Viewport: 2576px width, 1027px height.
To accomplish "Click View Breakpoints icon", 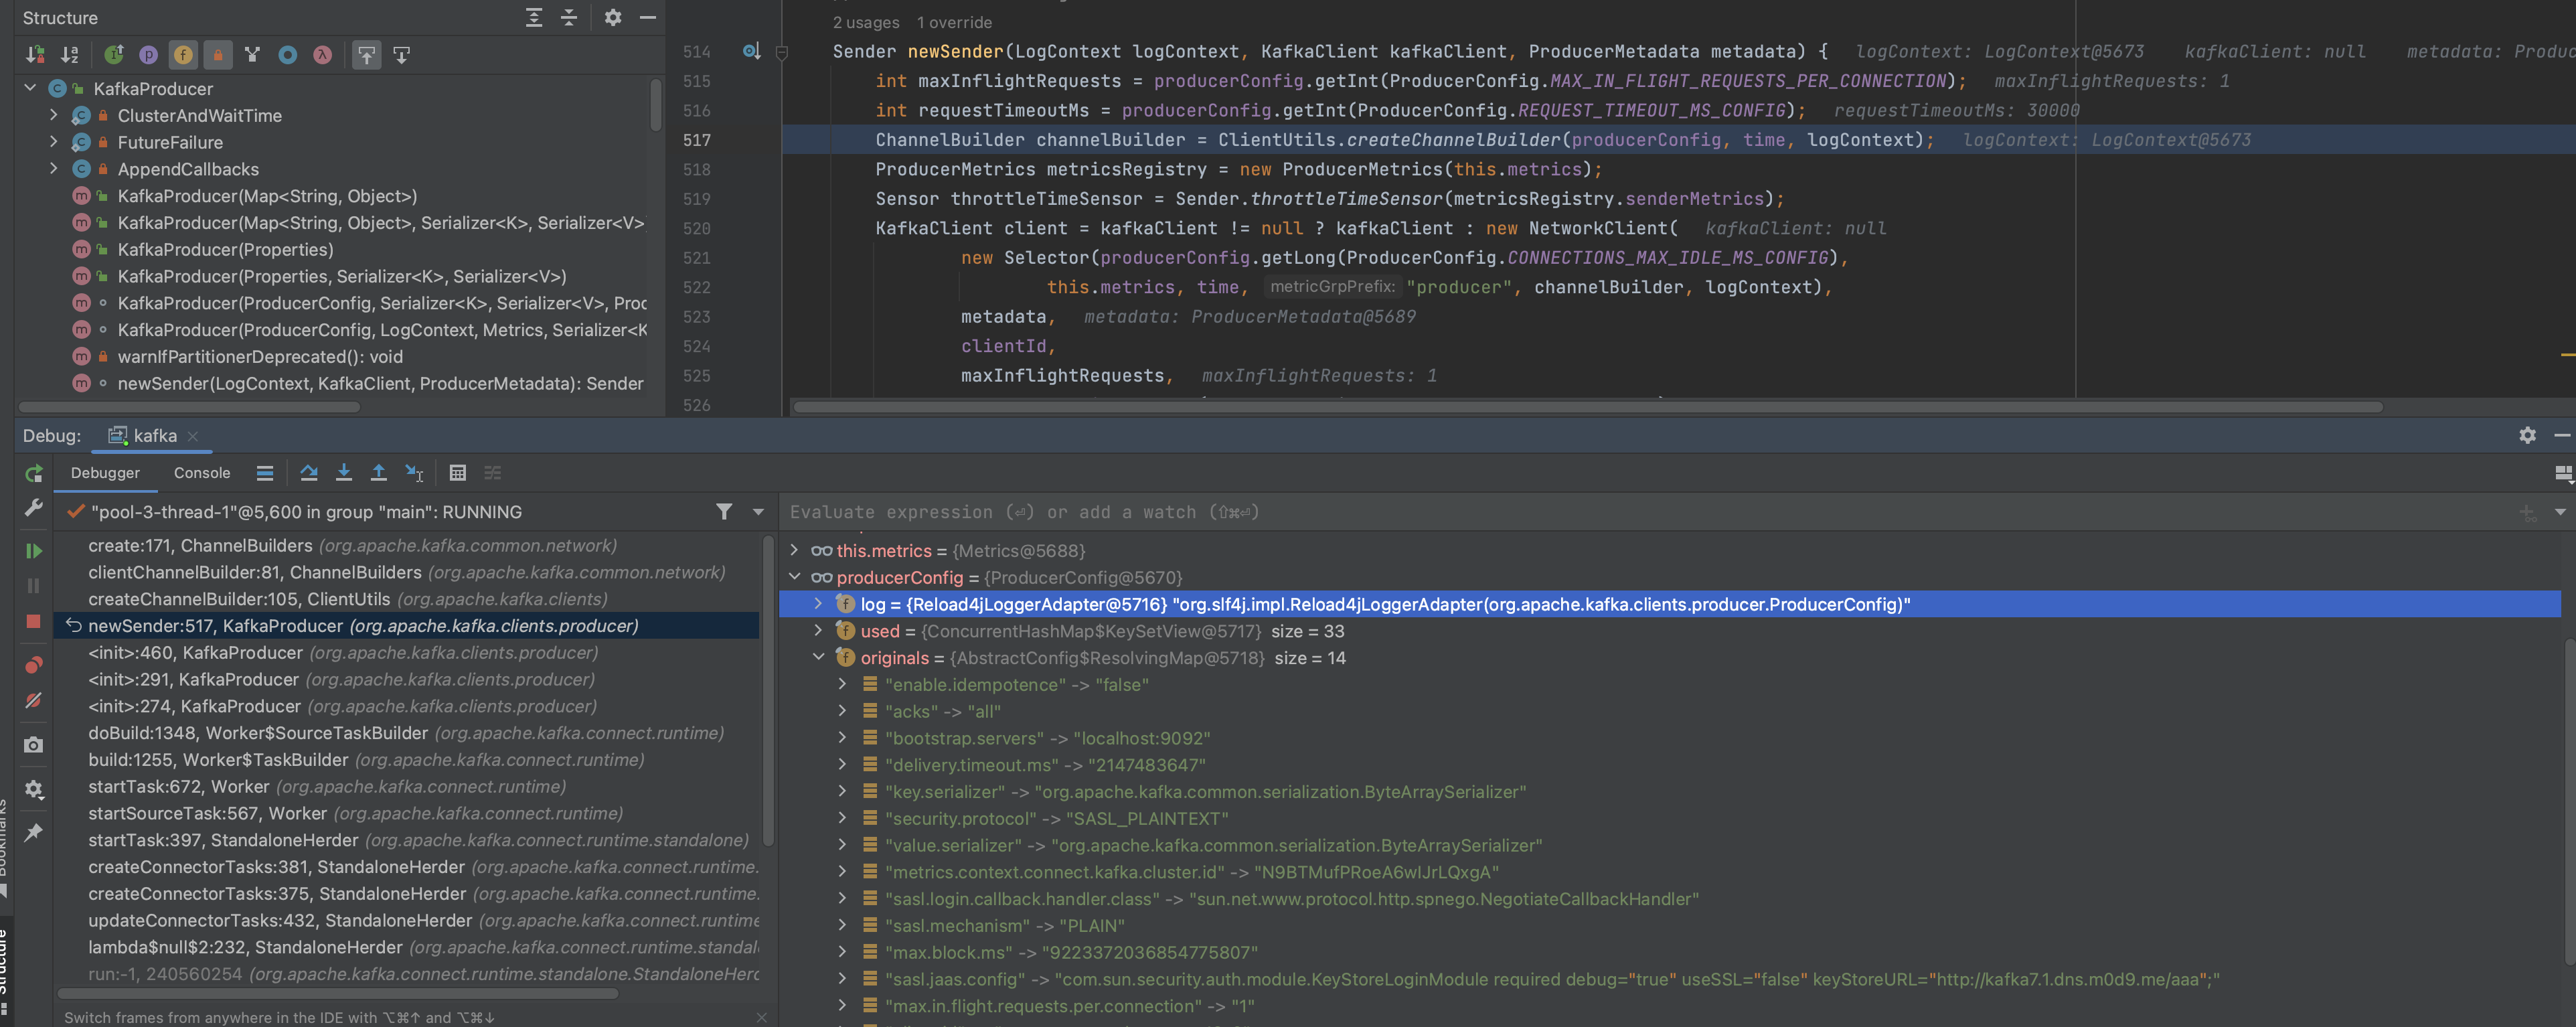I will tap(34, 665).
